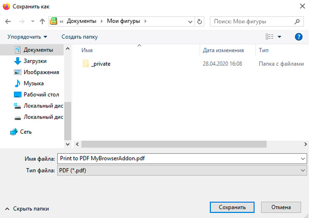Open the Тип файла dropdown
The width and height of the screenshot is (309, 218).
click(302, 170)
